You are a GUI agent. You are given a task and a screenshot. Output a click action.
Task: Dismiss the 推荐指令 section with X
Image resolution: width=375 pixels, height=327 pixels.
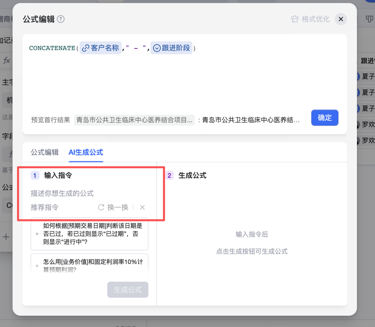click(x=142, y=207)
